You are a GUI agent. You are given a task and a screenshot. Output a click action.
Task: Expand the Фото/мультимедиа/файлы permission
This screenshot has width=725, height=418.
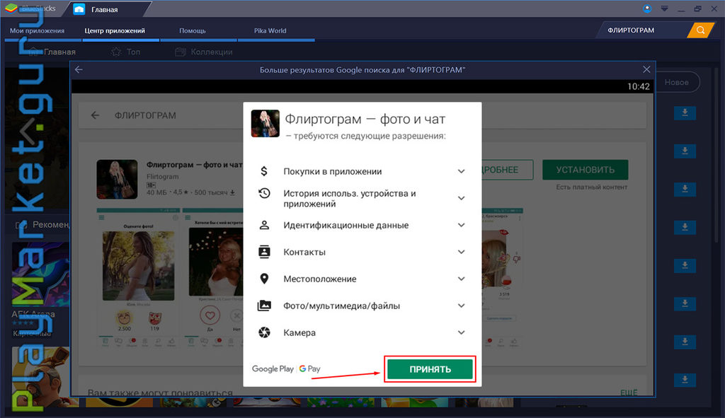[461, 306]
